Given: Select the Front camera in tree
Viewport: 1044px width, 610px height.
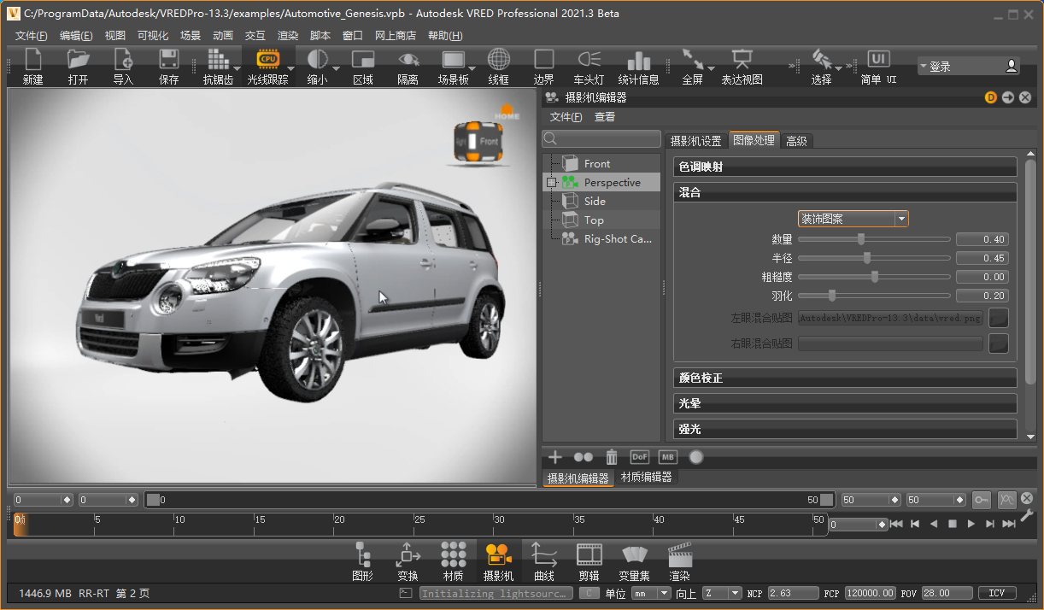Looking at the screenshot, I should click(597, 164).
